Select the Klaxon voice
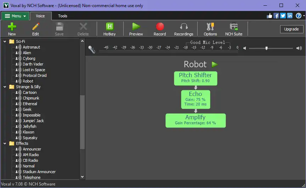This screenshot has height=188, width=306. click(x=28, y=132)
